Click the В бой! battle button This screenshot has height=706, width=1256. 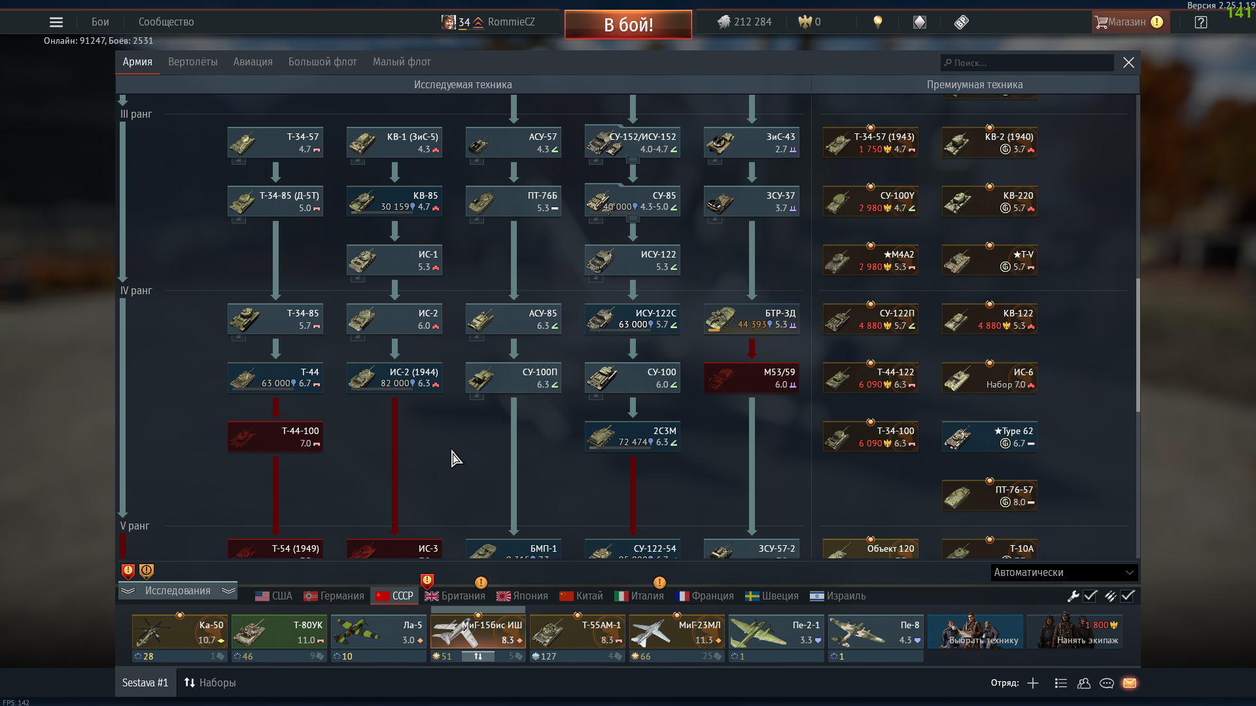click(628, 25)
